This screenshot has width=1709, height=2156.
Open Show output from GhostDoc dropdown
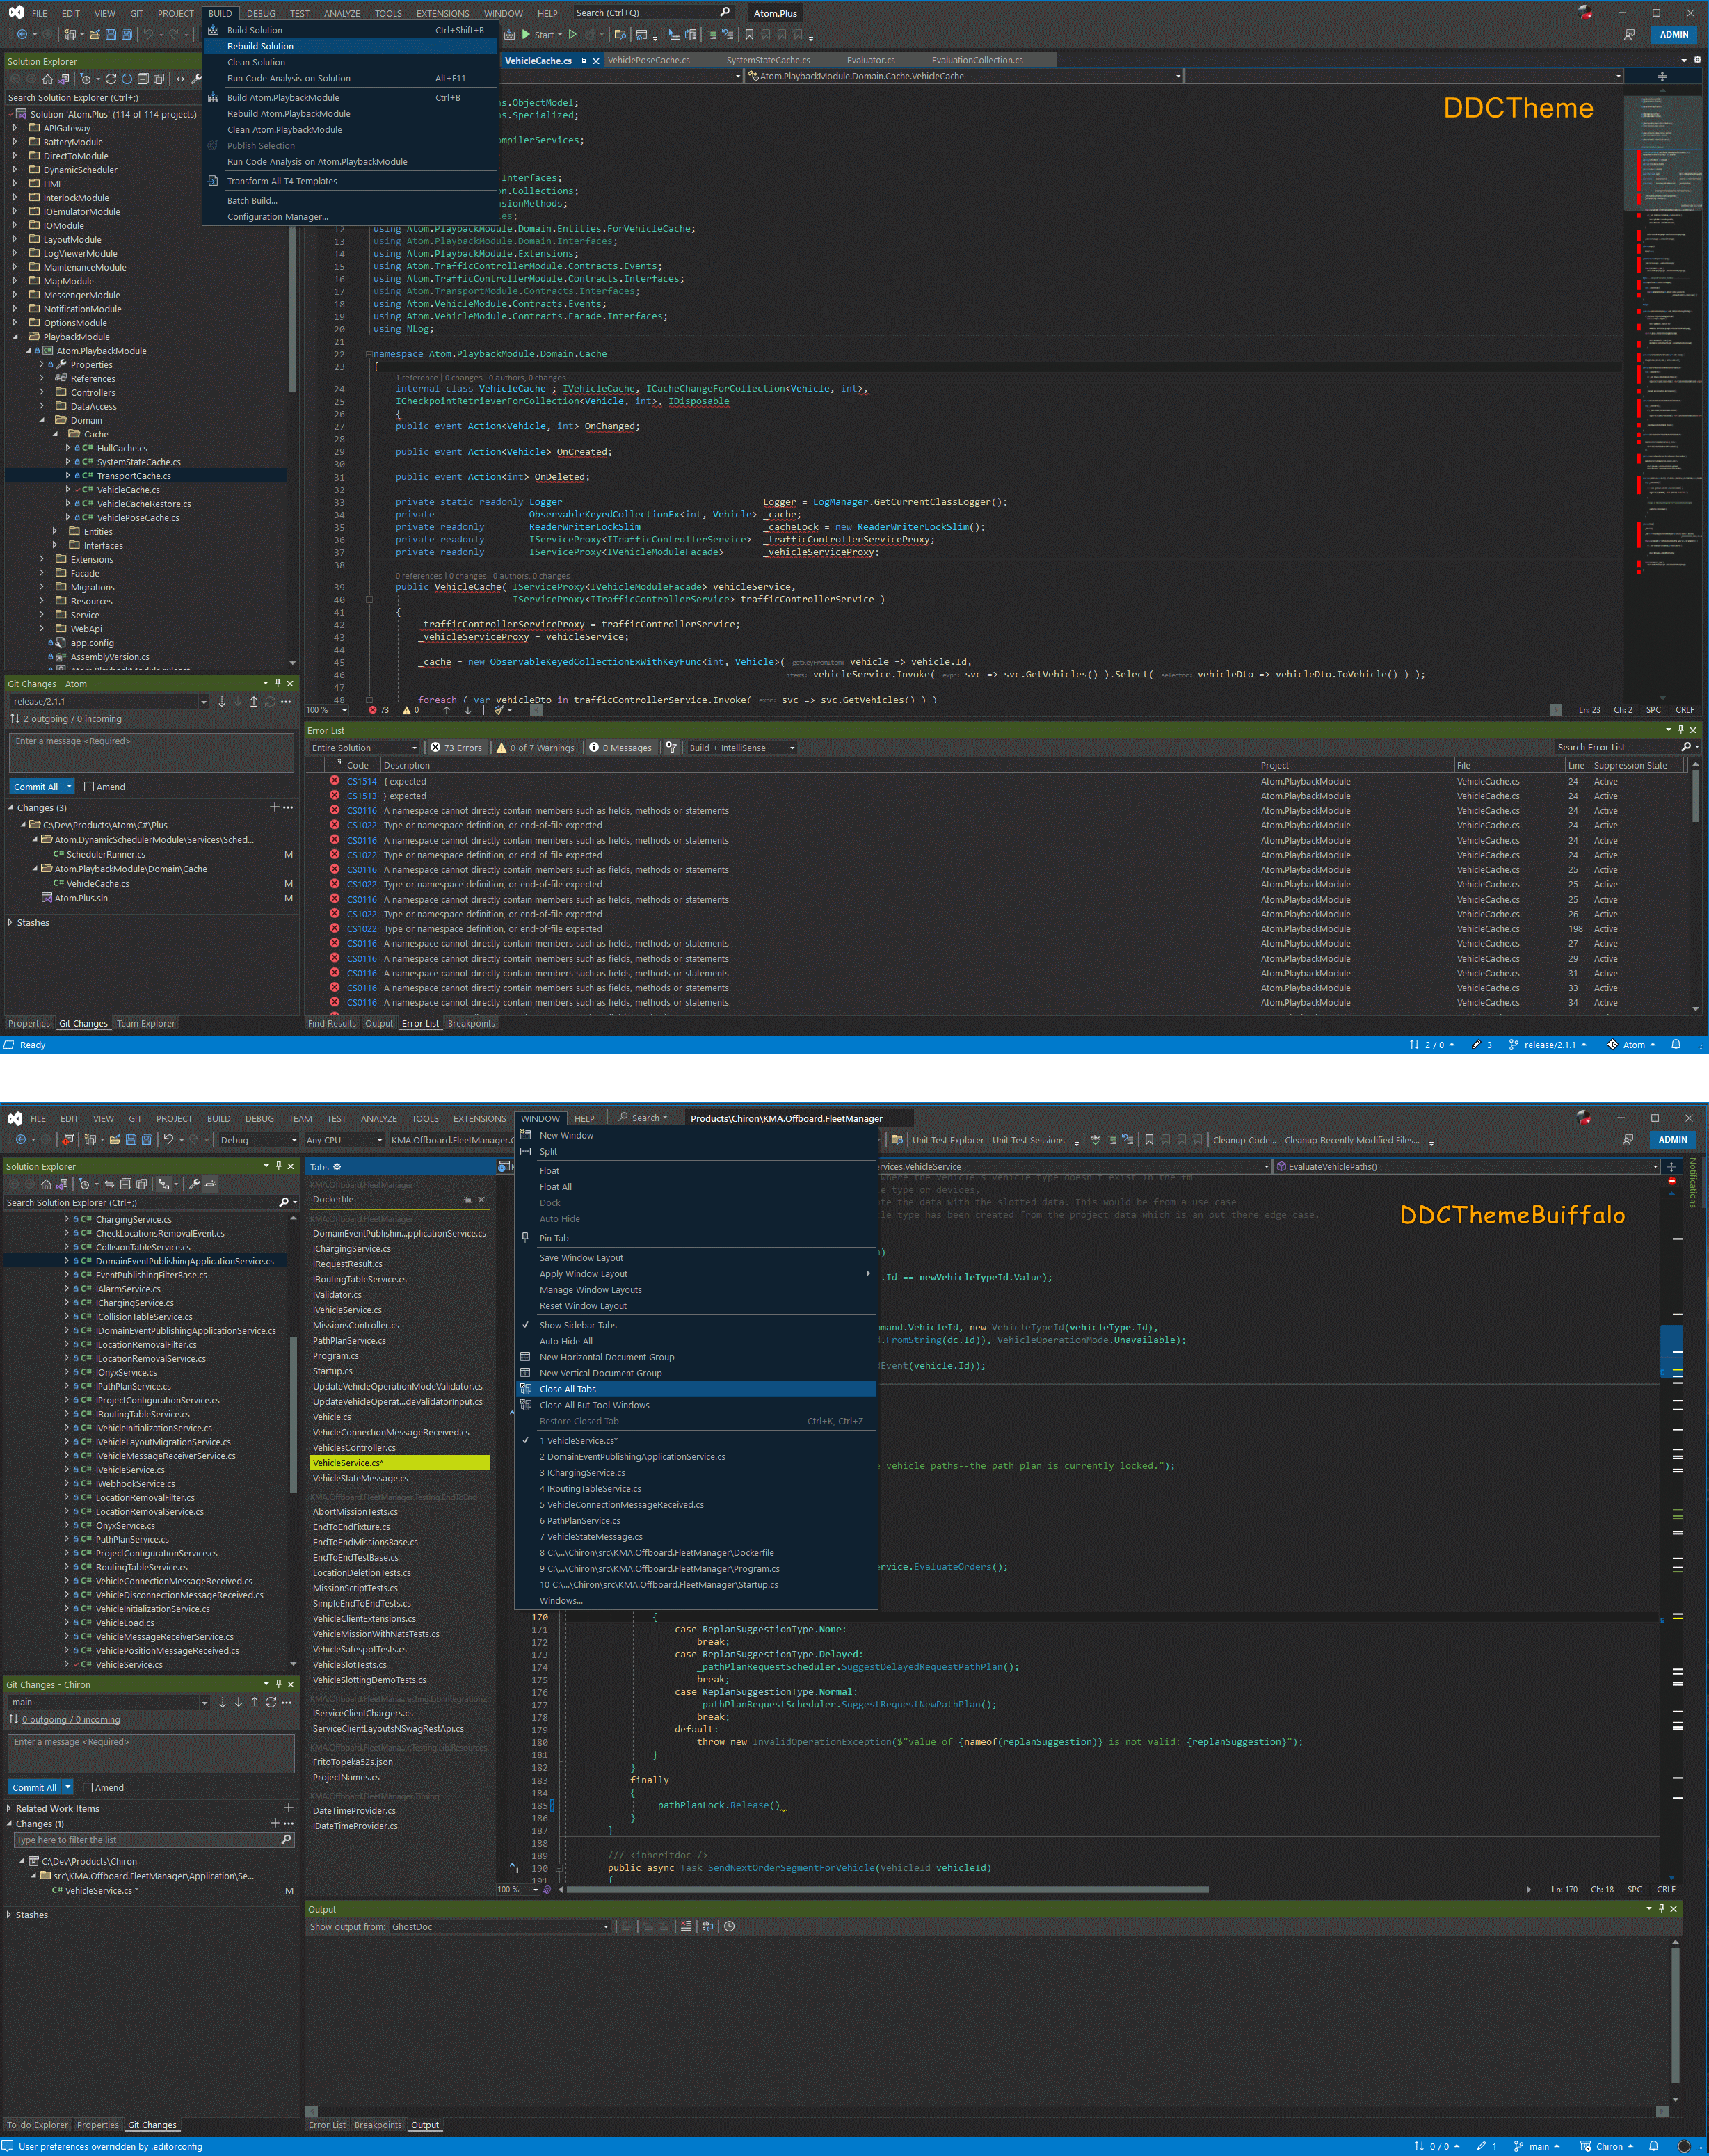pyautogui.click(x=500, y=1927)
